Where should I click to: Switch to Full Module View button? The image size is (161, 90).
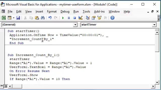(x=6, y=86)
